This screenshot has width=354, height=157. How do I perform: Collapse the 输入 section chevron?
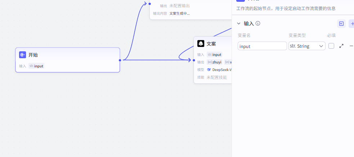point(238,24)
